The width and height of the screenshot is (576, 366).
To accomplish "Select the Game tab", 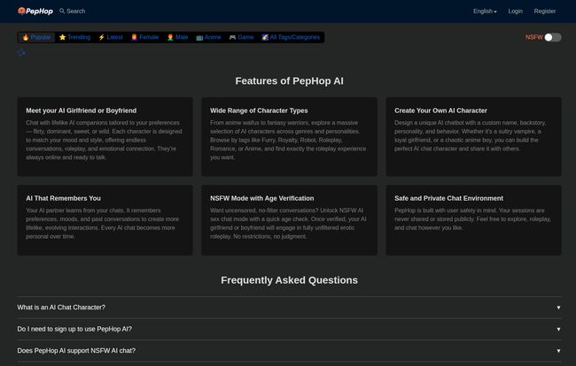I will pyautogui.click(x=241, y=37).
